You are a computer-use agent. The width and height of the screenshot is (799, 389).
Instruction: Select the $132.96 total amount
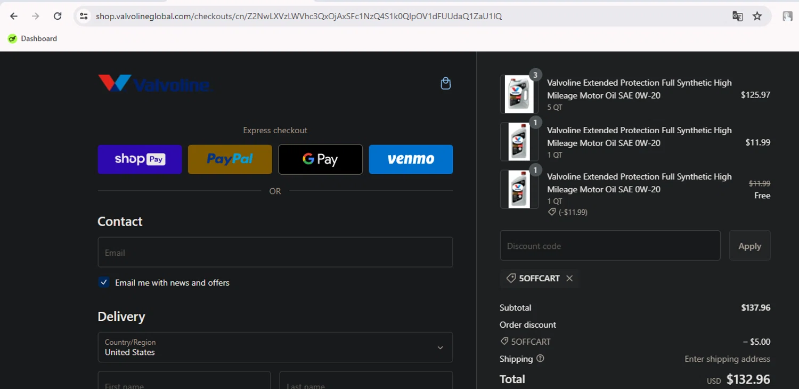pos(748,379)
